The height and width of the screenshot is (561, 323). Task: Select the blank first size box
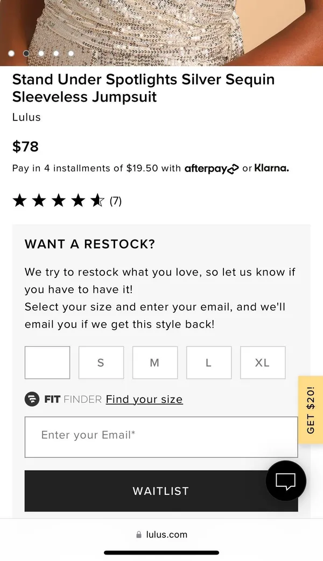click(x=47, y=363)
